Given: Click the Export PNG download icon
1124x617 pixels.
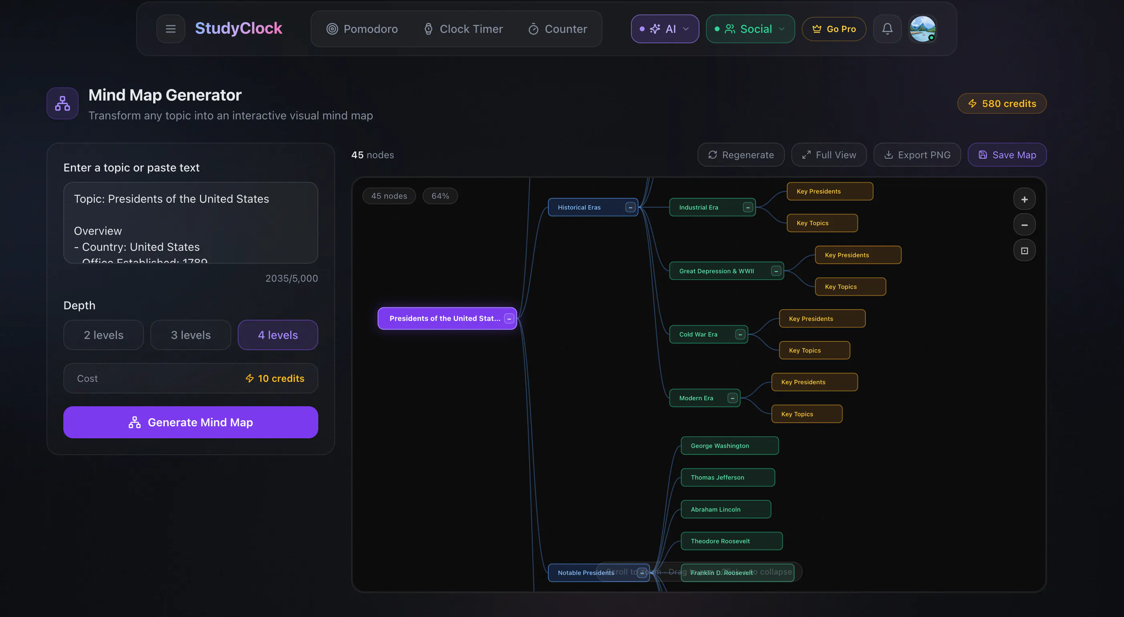Looking at the screenshot, I should [x=888, y=155].
